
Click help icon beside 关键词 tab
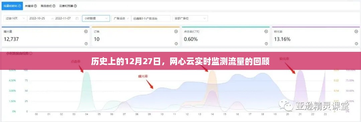(x=35, y=6)
